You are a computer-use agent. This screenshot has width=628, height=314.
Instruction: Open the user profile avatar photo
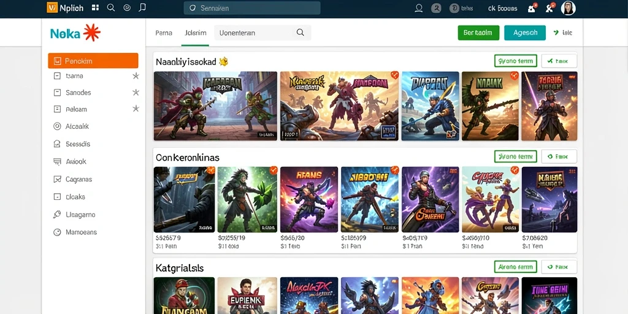click(x=569, y=8)
